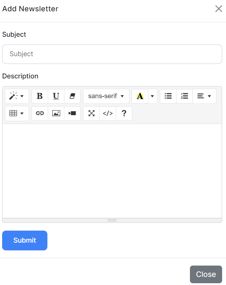This screenshot has height=285, width=226.
Task: Apply the yellow highlight recent color
Action: tap(140, 96)
